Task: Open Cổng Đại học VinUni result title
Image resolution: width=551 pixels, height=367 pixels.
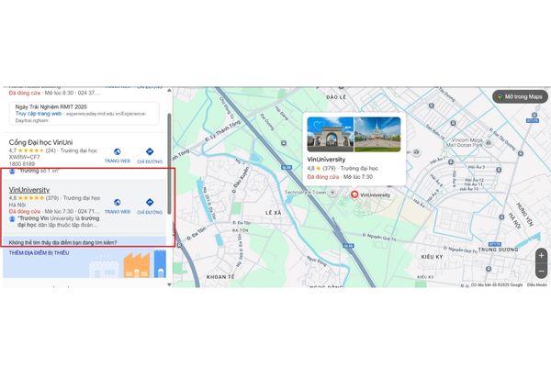Action: point(40,142)
